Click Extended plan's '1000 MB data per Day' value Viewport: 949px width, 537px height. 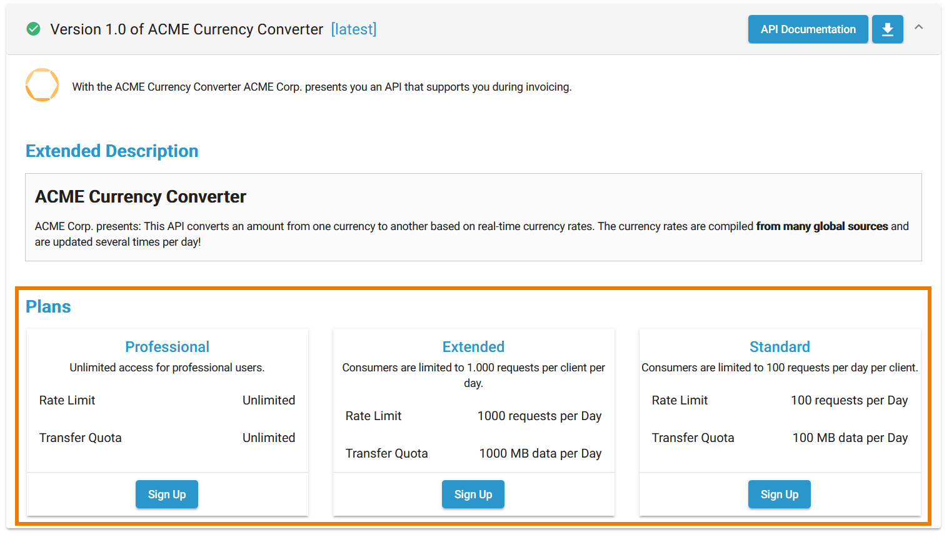pos(540,454)
